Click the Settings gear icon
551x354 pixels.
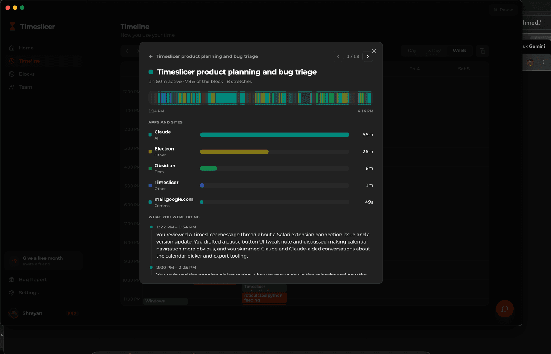pos(12,293)
